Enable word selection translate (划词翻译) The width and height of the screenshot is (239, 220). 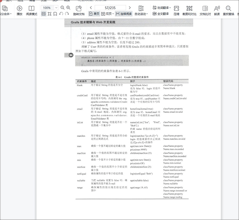(161, 8)
